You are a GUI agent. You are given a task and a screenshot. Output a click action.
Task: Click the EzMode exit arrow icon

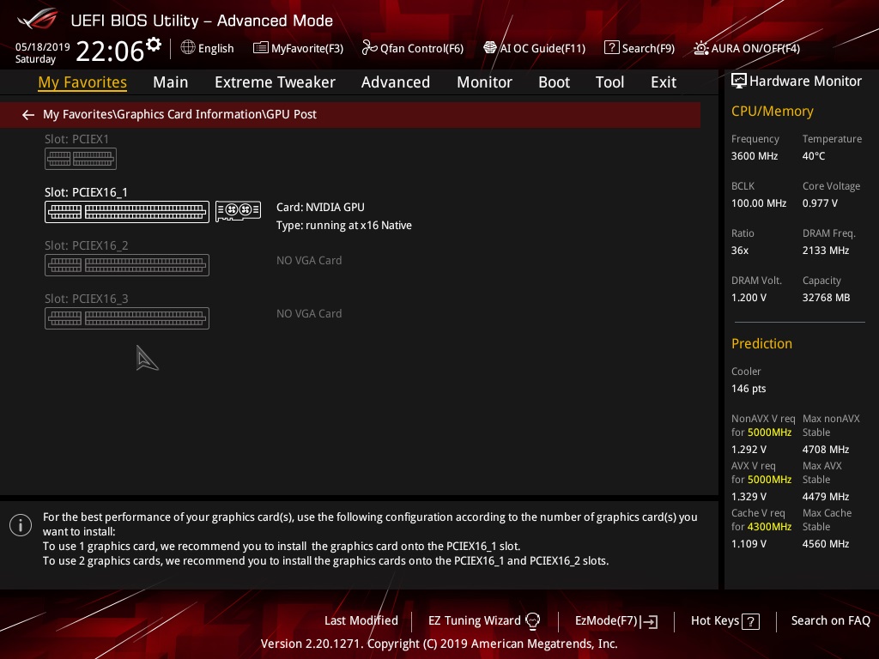pos(650,621)
